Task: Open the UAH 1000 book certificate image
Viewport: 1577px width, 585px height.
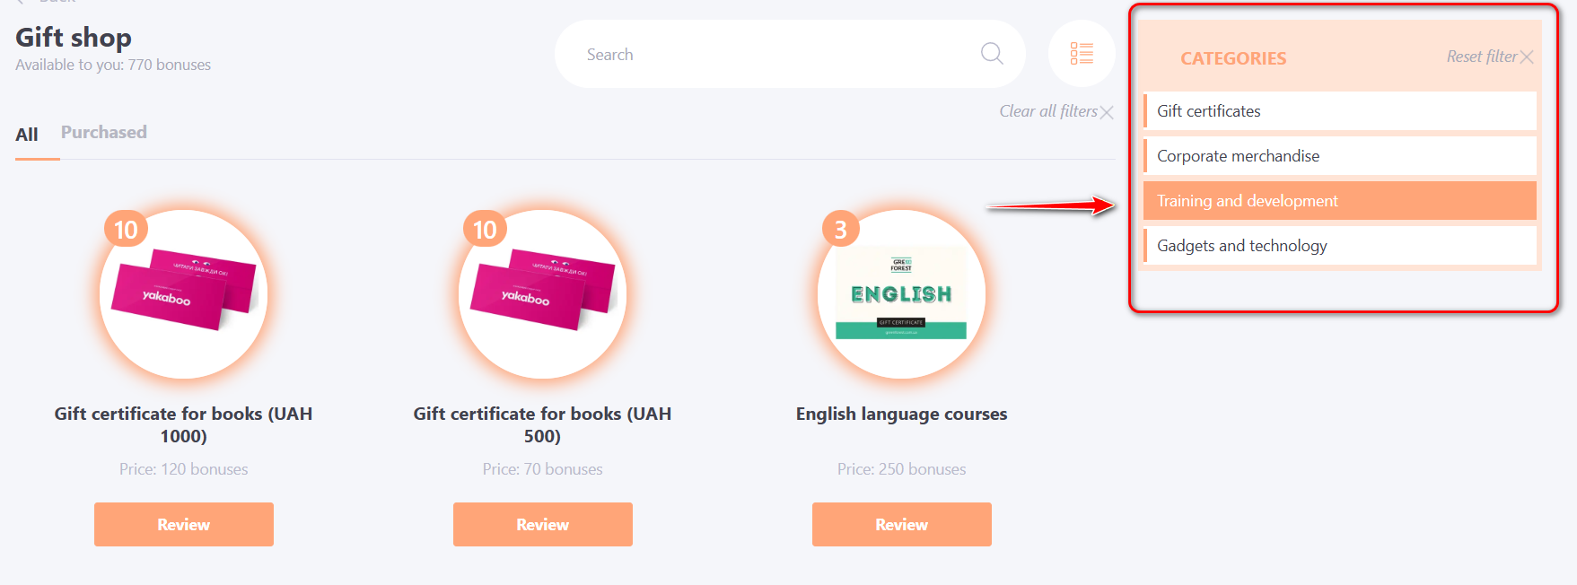Action: [184, 294]
